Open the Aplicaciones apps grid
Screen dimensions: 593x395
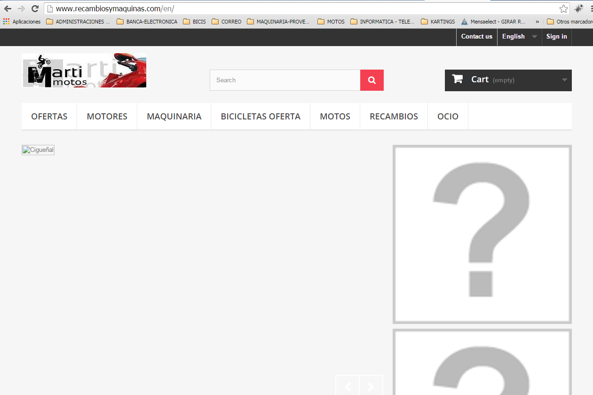coord(22,22)
